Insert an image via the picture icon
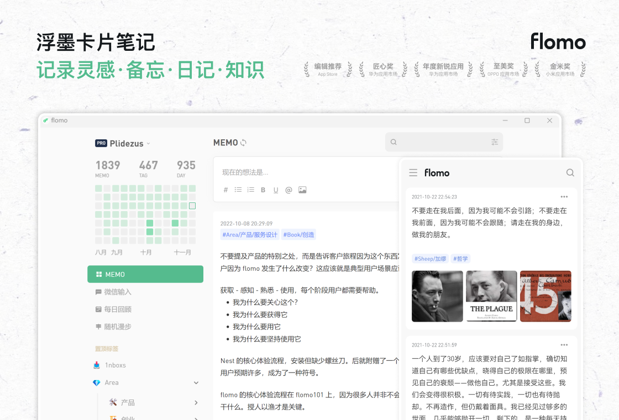 302,190
